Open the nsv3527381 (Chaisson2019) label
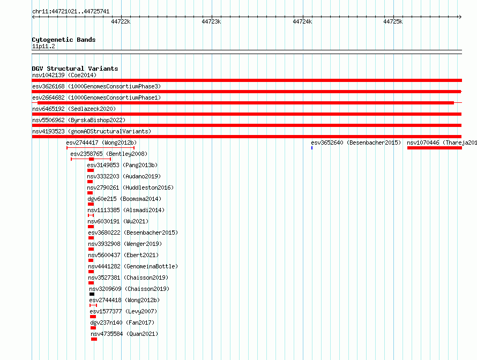 point(128,277)
